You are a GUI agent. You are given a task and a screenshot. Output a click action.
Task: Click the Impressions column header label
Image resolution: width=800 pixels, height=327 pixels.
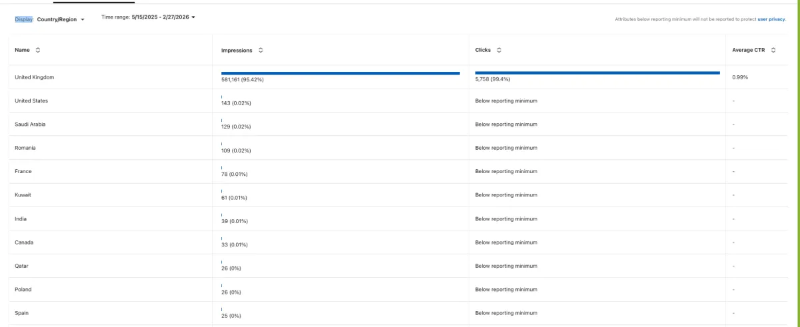[x=237, y=50]
